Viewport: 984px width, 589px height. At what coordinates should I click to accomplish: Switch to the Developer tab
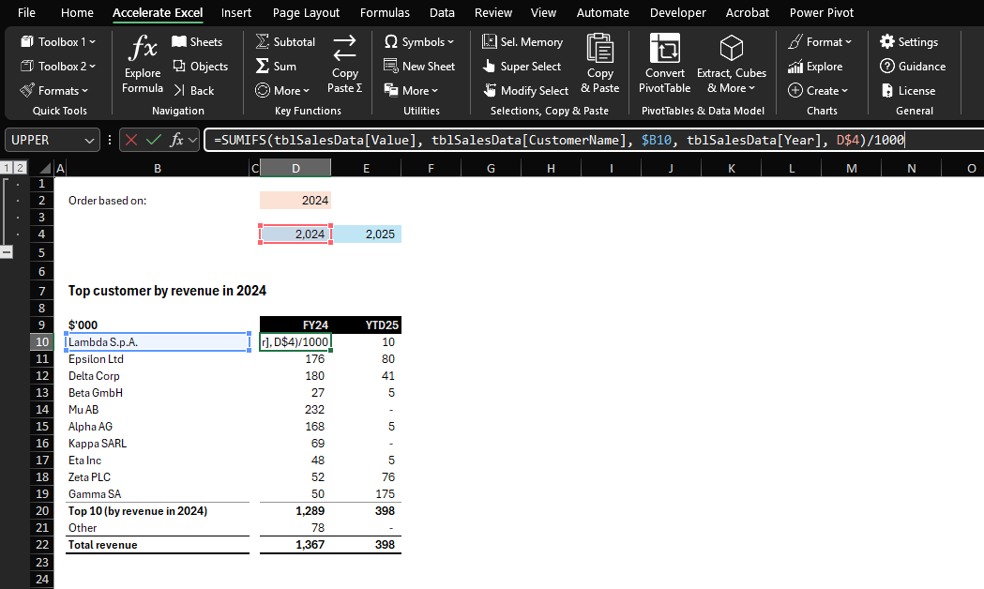678,12
